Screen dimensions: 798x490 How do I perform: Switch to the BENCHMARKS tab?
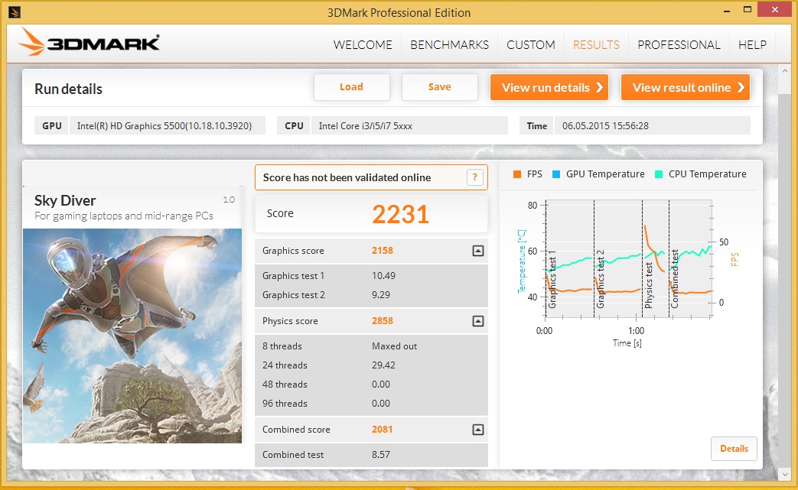[449, 44]
